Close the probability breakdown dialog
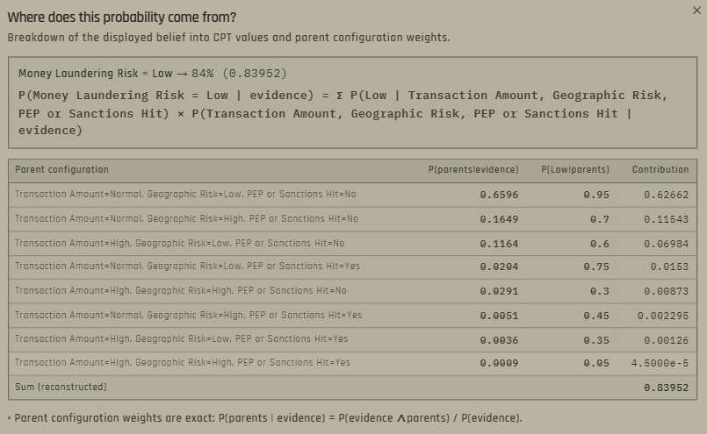This screenshot has height=434, width=707. pos(696,11)
